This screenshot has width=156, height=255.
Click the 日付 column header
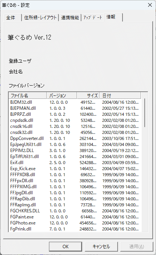tap(120, 95)
